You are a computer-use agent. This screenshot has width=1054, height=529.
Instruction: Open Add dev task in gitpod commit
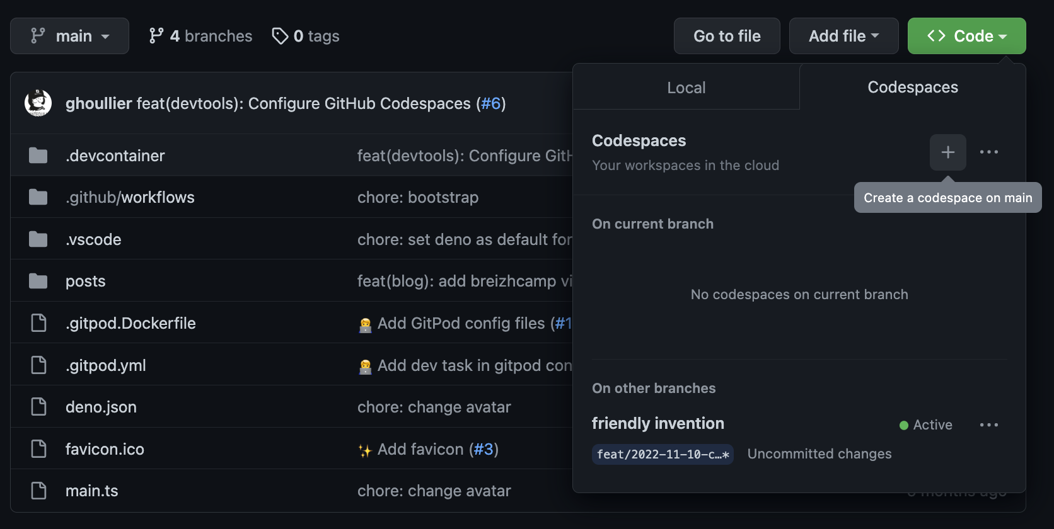point(475,365)
